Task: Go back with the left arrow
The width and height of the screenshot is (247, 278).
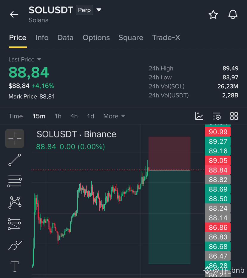Action: point(14,14)
